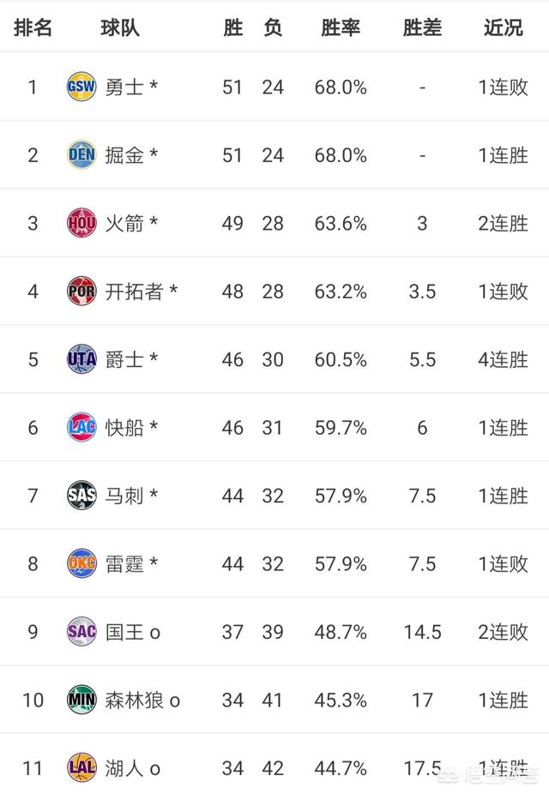The height and width of the screenshot is (794, 549).
Task: Click the Lakers LAL team logo
Action: (81, 767)
